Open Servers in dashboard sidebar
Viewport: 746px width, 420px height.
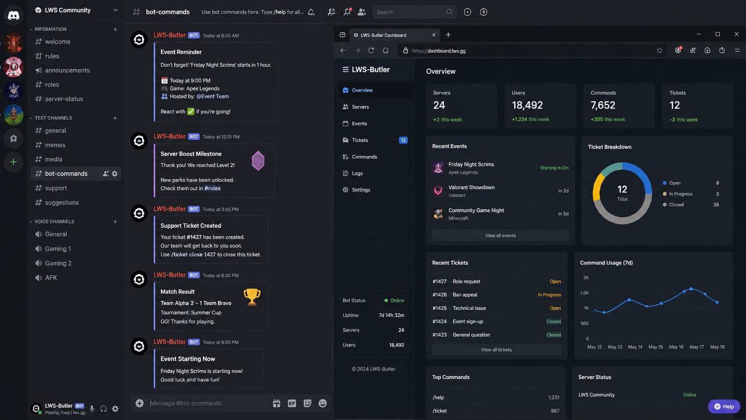[375, 107]
